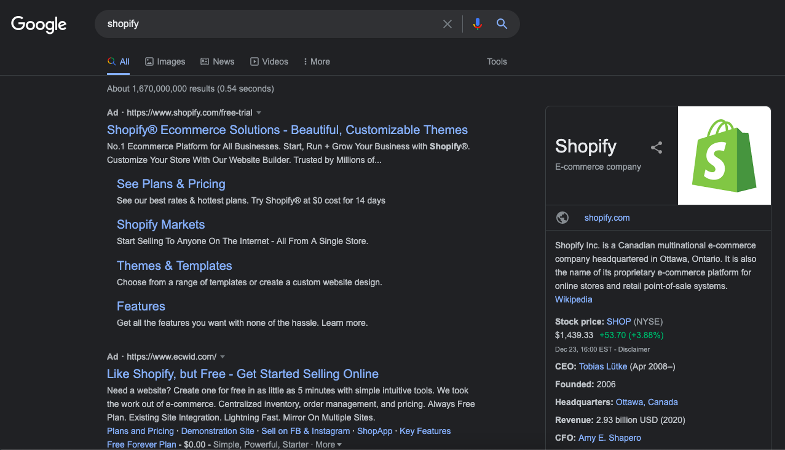Viewport: 785px width, 450px height.
Task: Open the Key Features link
Action: point(425,431)
